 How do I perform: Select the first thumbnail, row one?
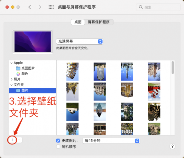pyautogui.click(x=73, y=72)
